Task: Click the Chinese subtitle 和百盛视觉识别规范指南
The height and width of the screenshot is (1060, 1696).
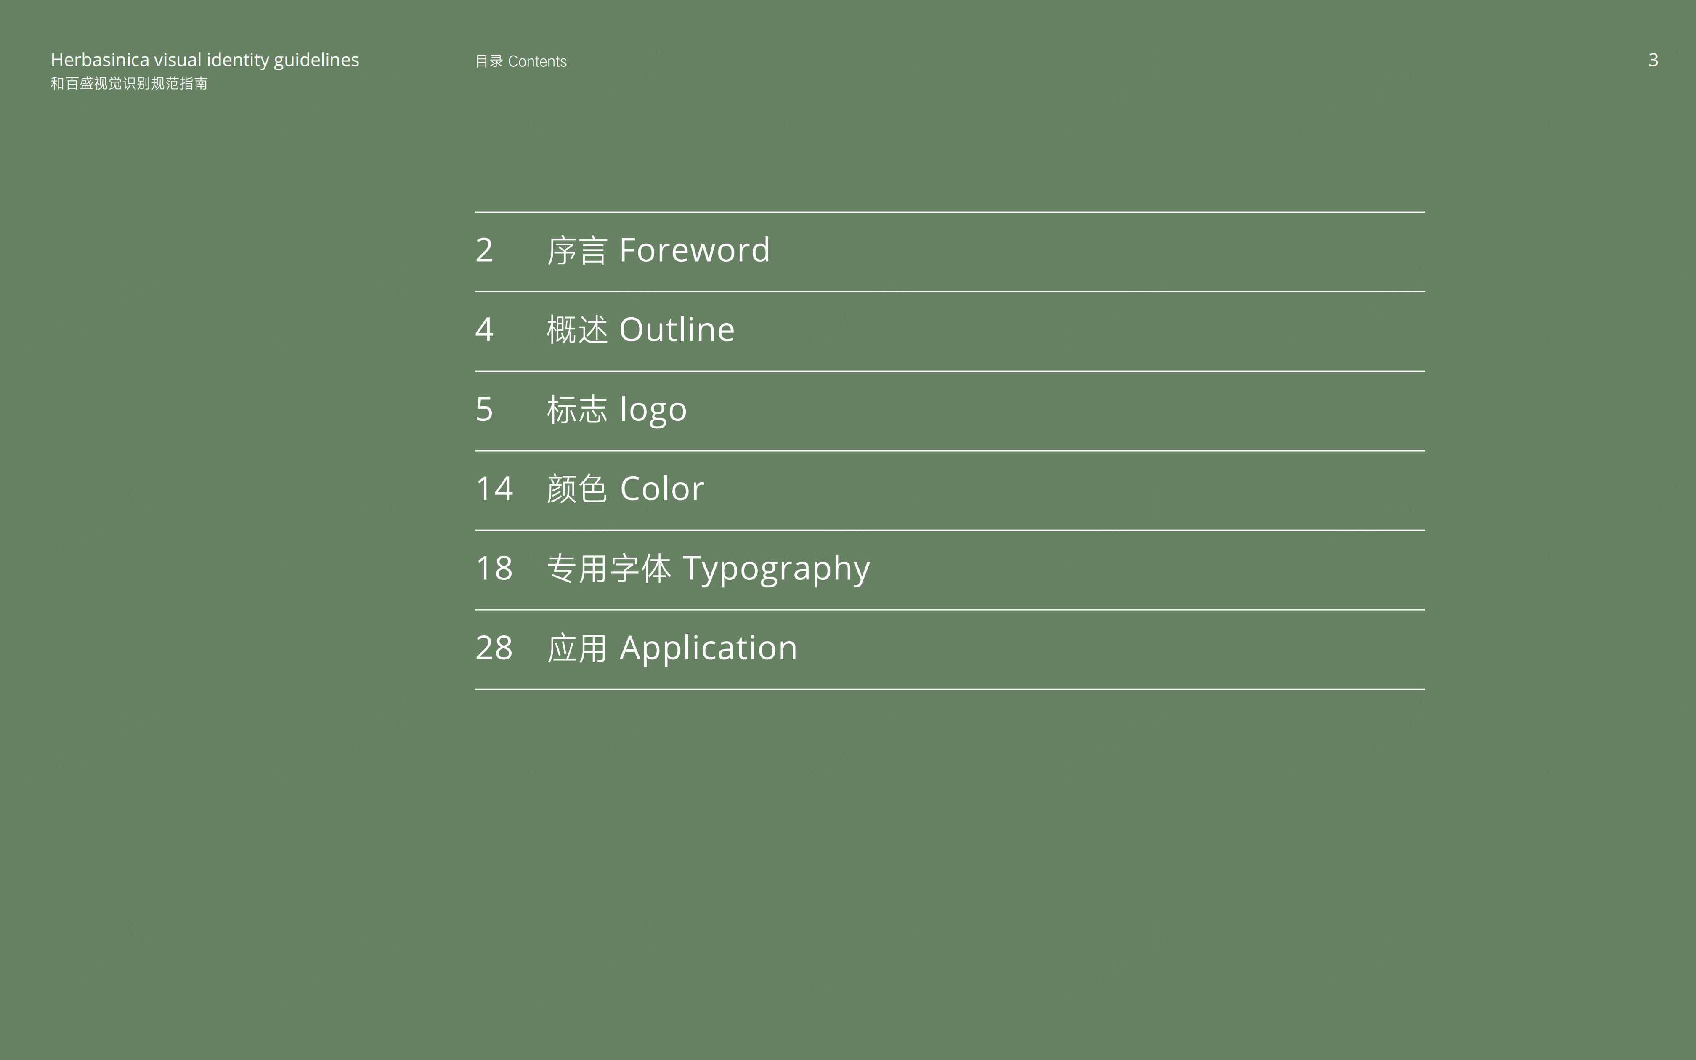Action: (x=129, y=83)
